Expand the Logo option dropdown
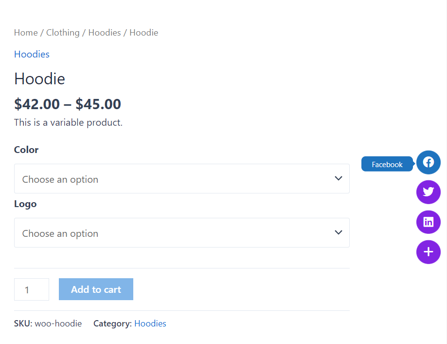 [x=181, y=233]
